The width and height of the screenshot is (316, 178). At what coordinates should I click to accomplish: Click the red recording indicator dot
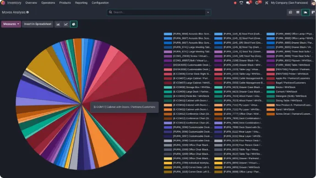(x=235, y=3)
